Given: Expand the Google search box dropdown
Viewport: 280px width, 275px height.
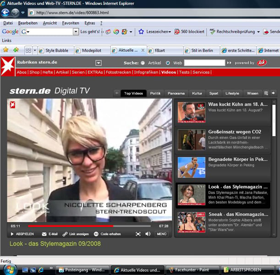Looking at the screenshot, I should [x=76, y=32].
